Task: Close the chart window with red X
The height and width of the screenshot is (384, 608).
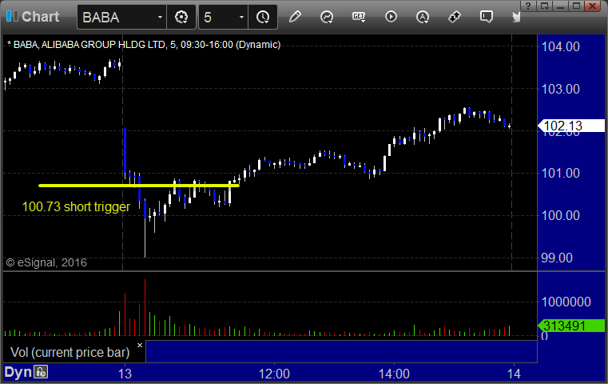Action: (x=593, y=6)
